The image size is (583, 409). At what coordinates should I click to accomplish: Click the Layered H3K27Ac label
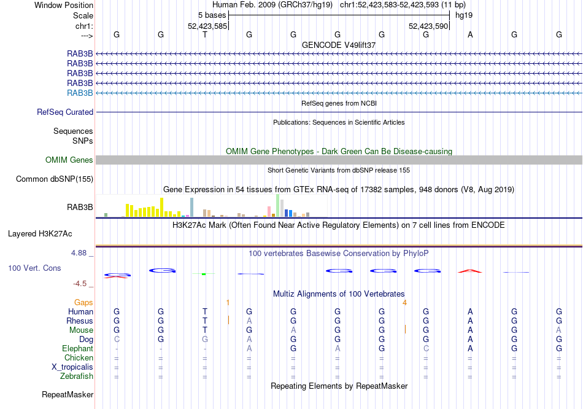point(40,234)
